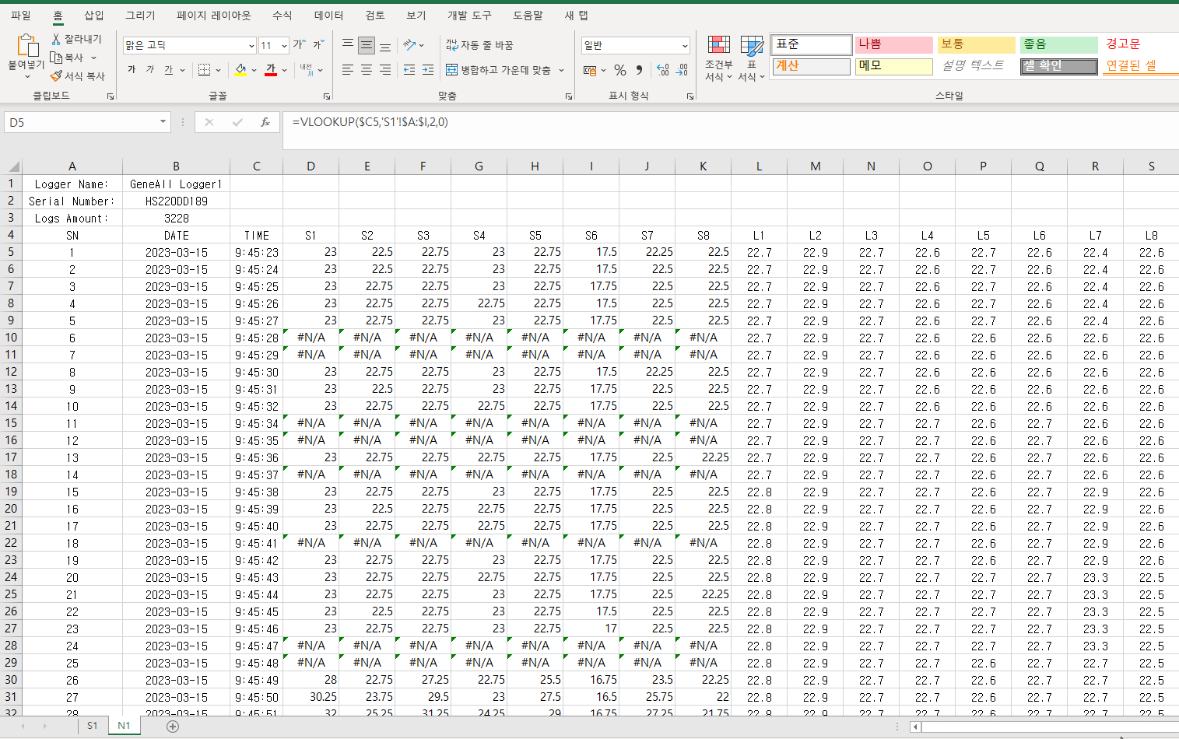Open font group dialog launcher
The height and width of the screenshot is (739, 1179).
click(x=326, y=96)
